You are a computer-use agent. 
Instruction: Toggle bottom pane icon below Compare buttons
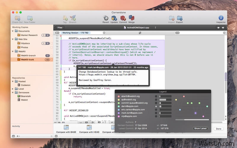56,136
